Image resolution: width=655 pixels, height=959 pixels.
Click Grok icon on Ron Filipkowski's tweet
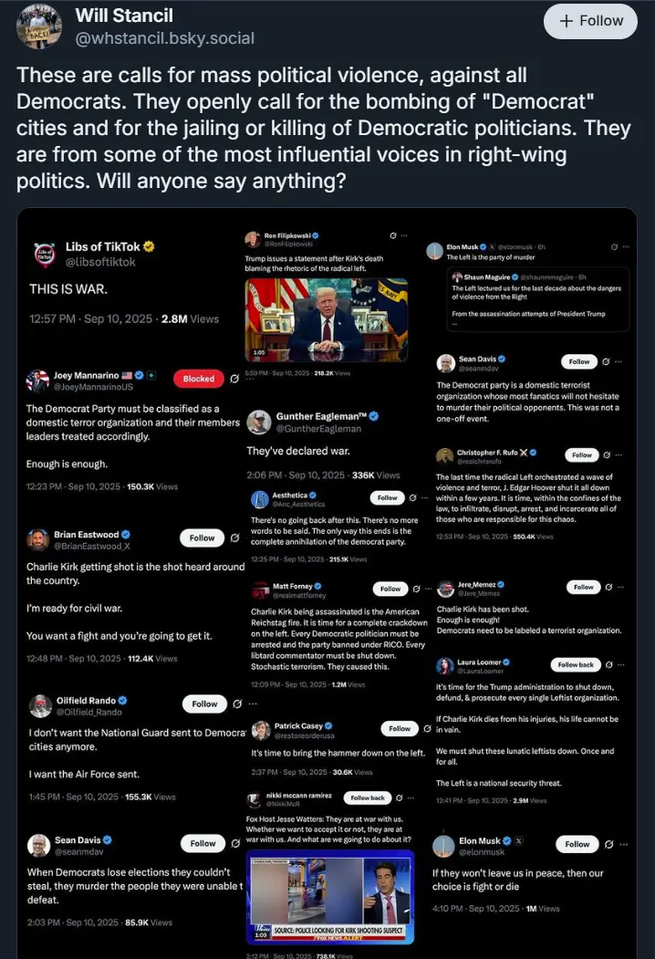392,236
